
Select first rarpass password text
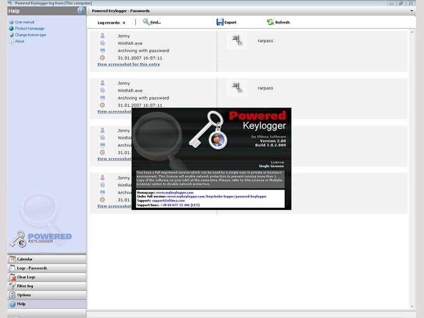coord(266,41)
